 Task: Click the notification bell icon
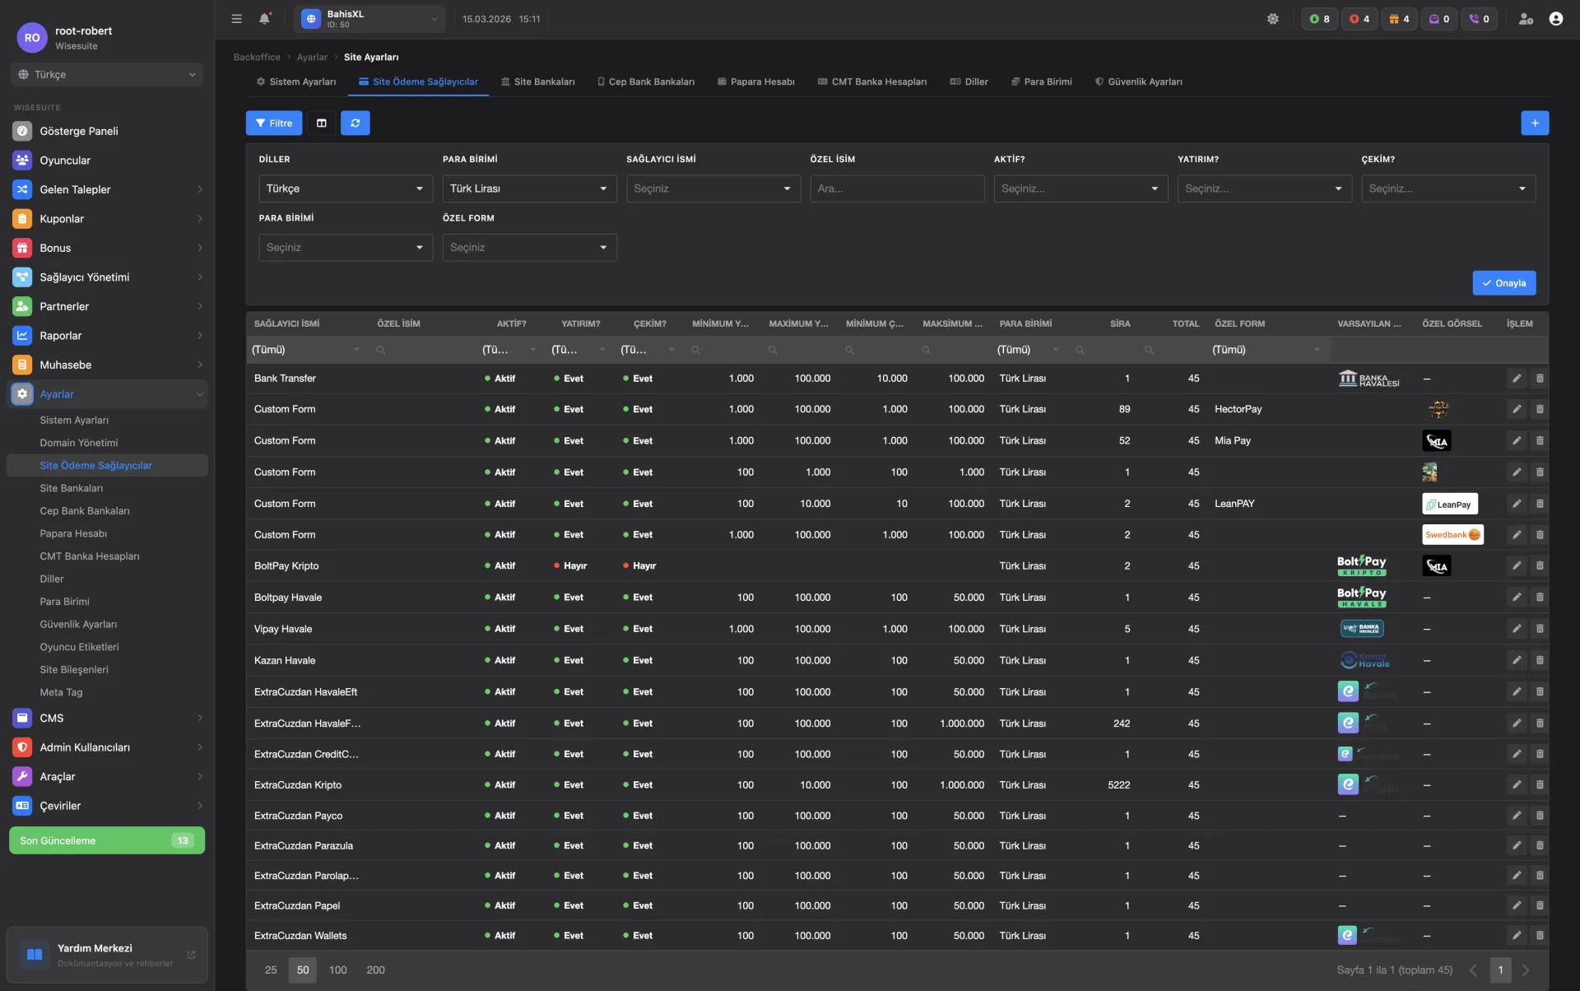pos(264,19)
